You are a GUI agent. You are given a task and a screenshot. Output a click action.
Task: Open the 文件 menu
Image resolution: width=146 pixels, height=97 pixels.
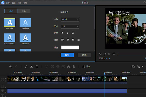[x=8, y=3]
